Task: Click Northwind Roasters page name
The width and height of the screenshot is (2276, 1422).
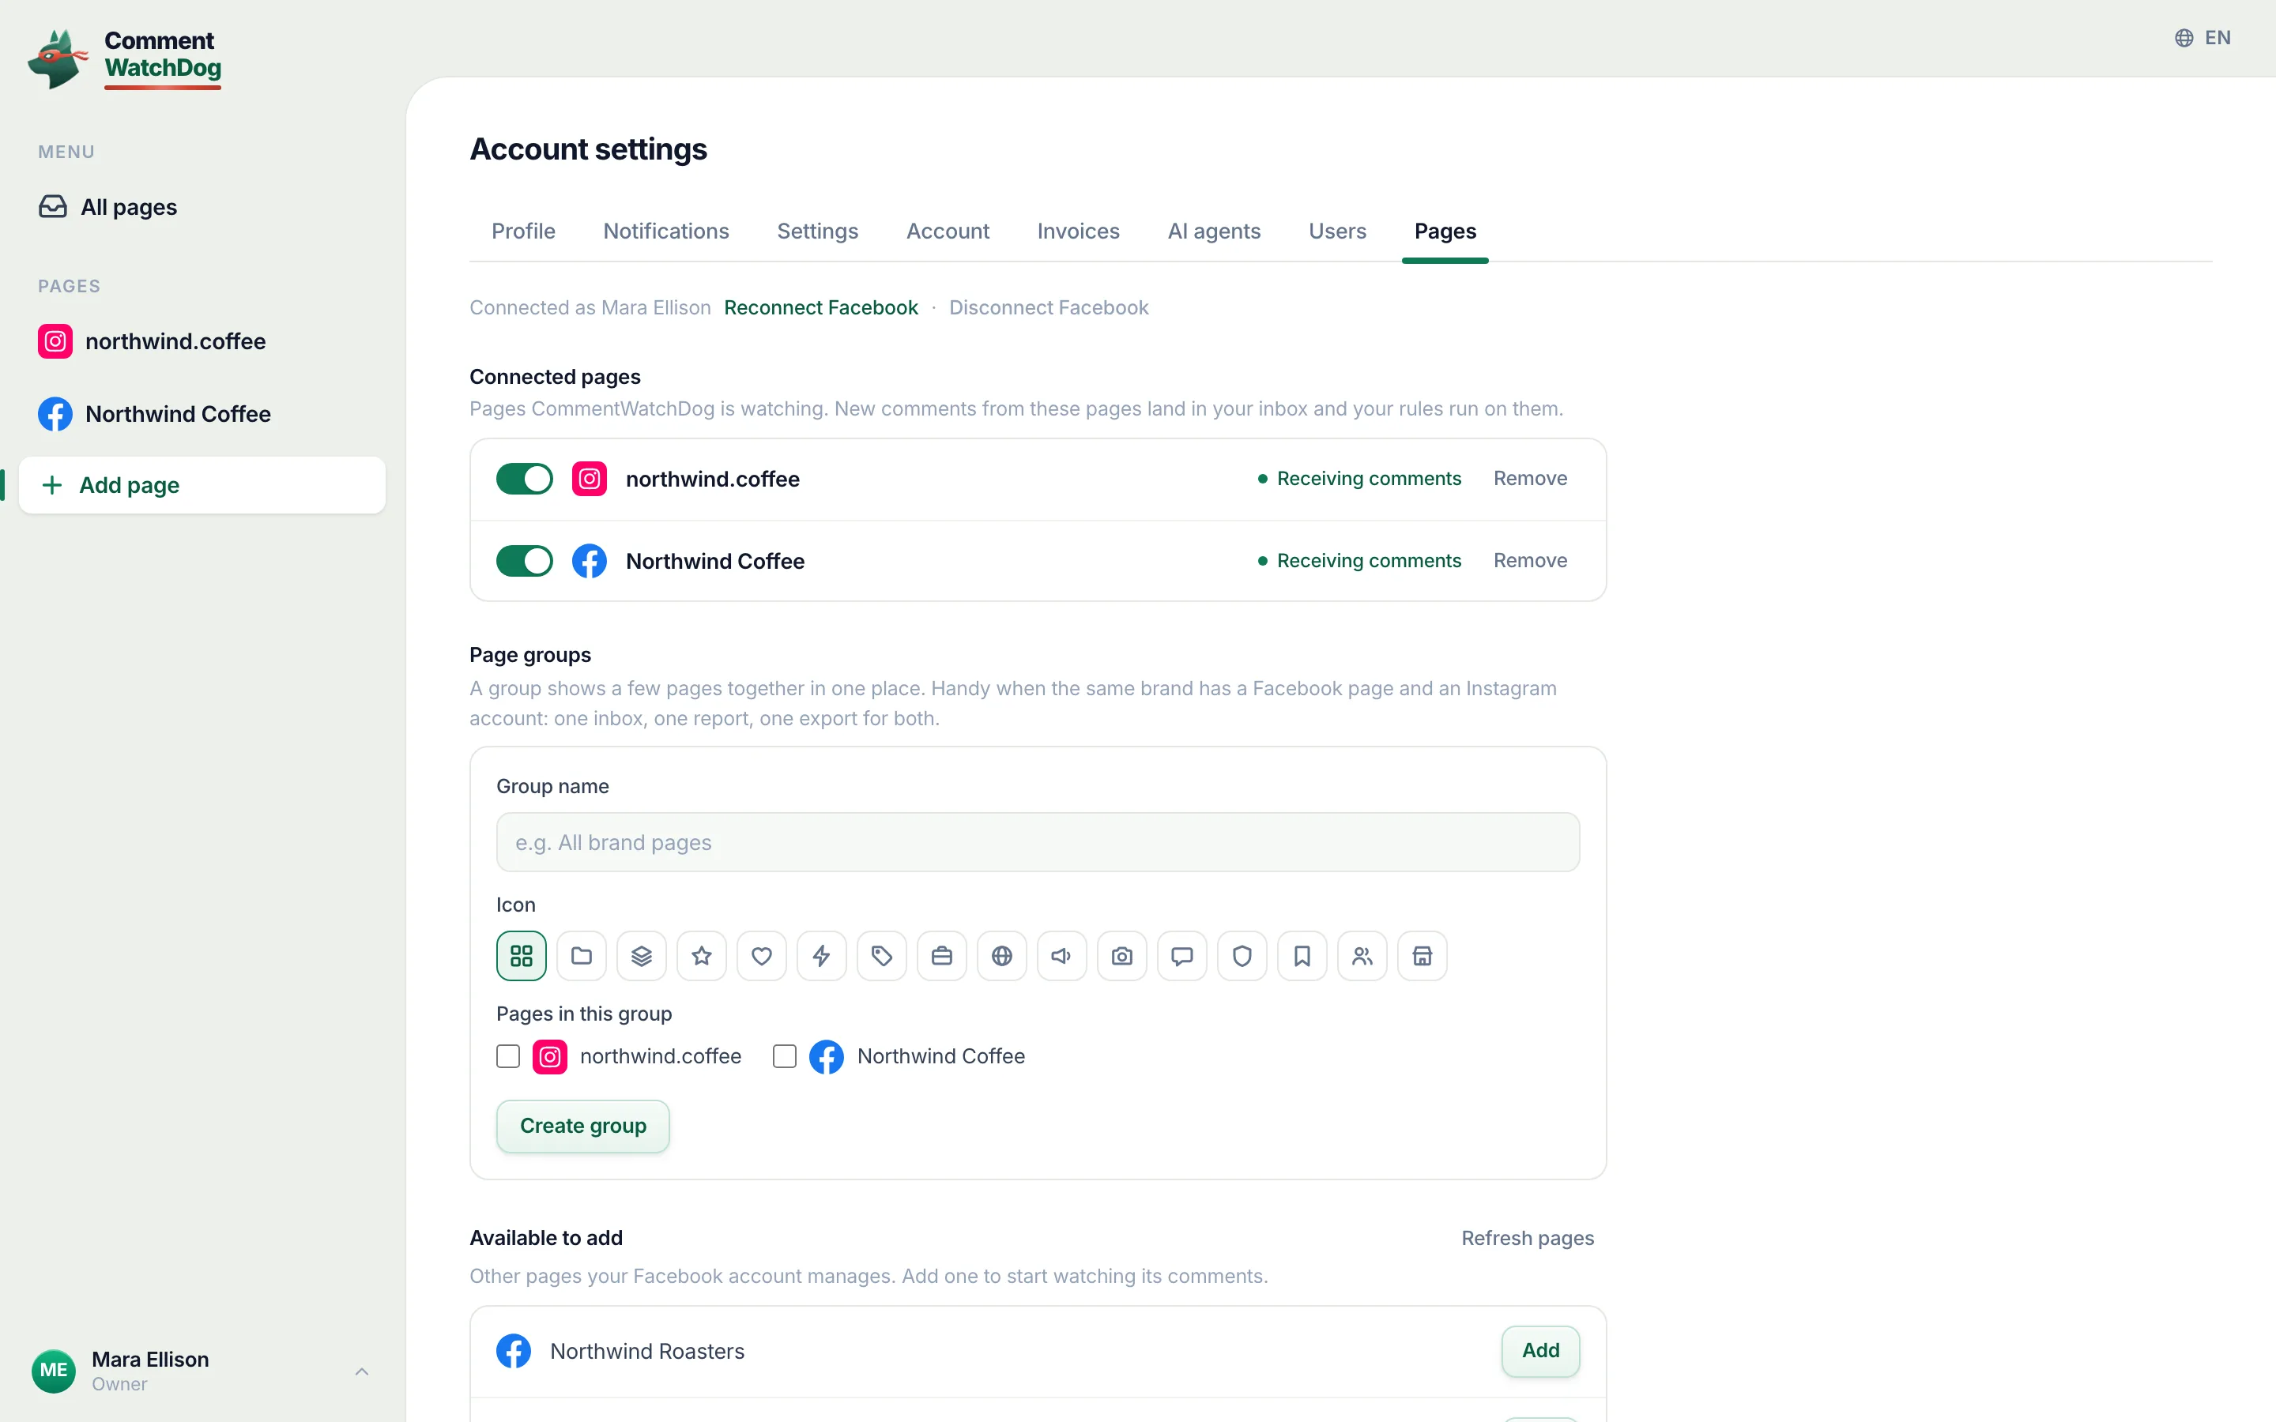Action: tap(647, 1352)
